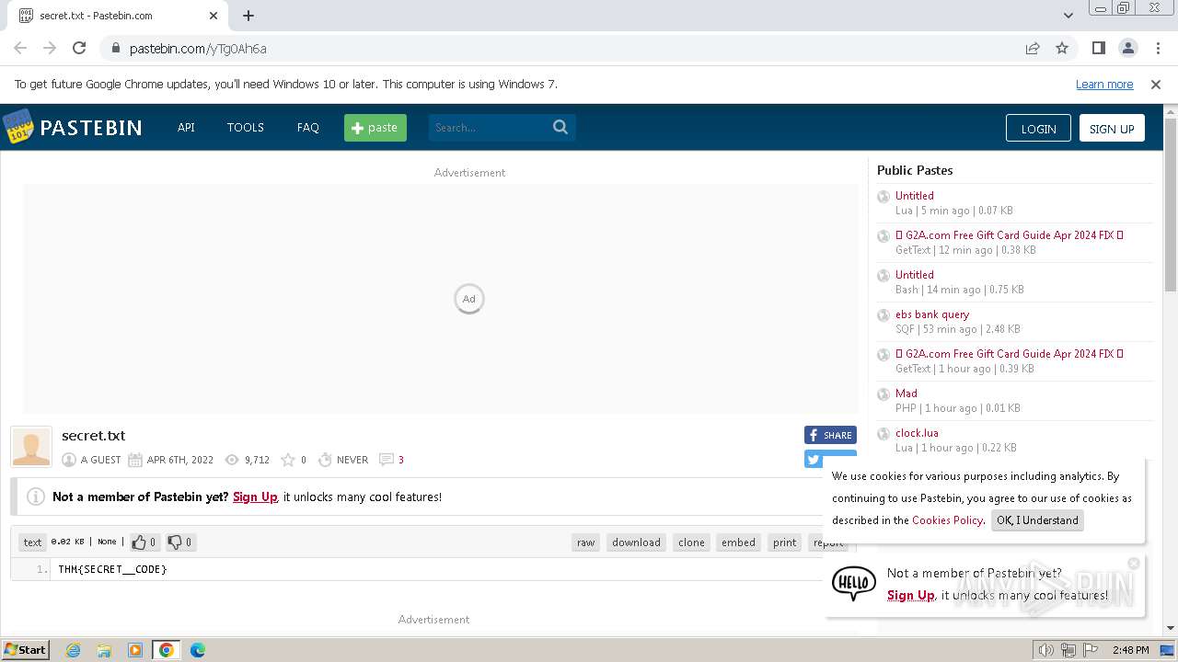Viewport: 1178px width, 662px height.
Task: Create a new paste
Action: 375,128
